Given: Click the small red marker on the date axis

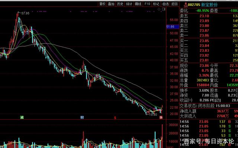Looking at the screenshot, I should click(115, 118).
